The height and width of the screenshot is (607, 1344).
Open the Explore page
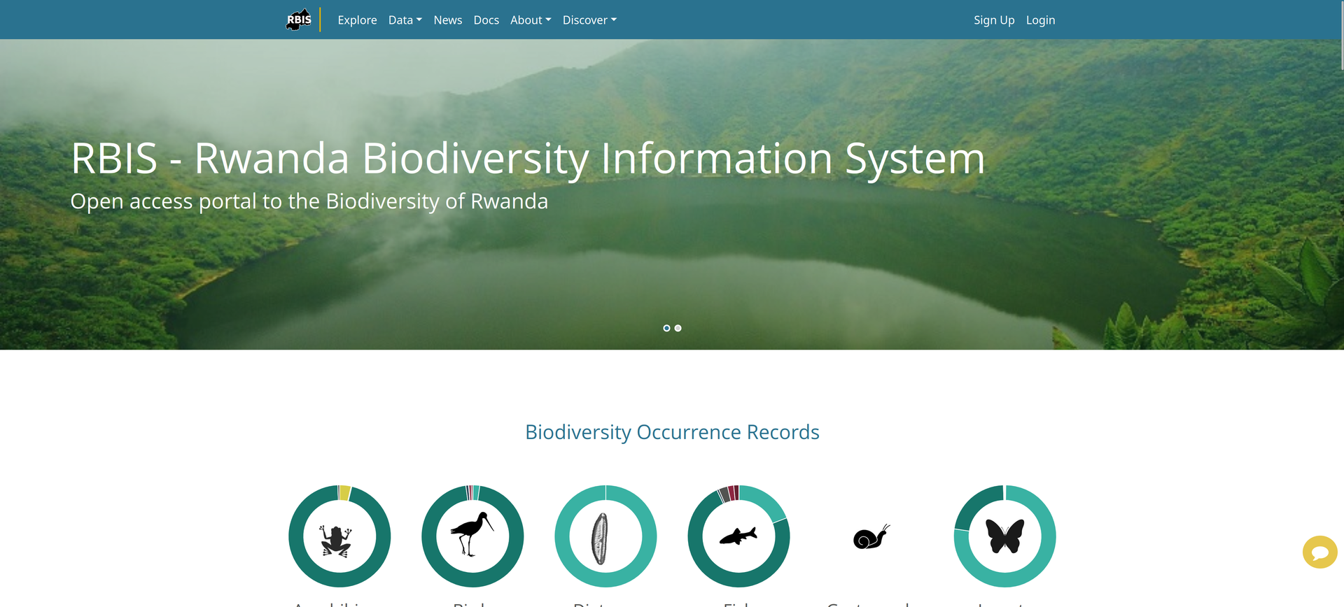click(357, 20)
